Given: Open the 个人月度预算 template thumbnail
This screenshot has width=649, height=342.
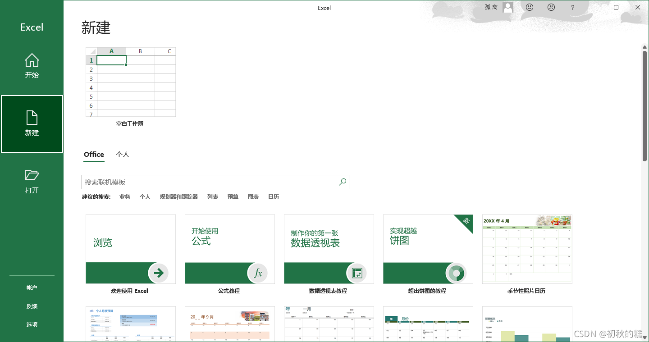Looking at the screenshot, I should coord(131,324).
